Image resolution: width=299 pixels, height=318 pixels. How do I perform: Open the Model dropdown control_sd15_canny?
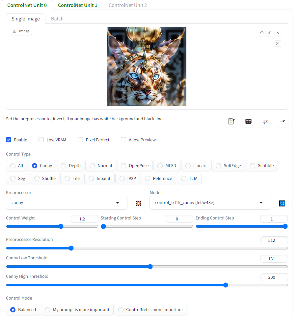pos(210,203)
